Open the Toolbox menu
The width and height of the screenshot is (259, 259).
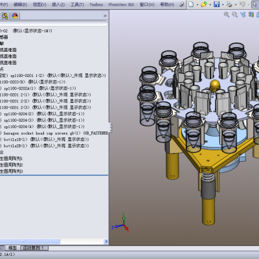[x=96, y=5]
